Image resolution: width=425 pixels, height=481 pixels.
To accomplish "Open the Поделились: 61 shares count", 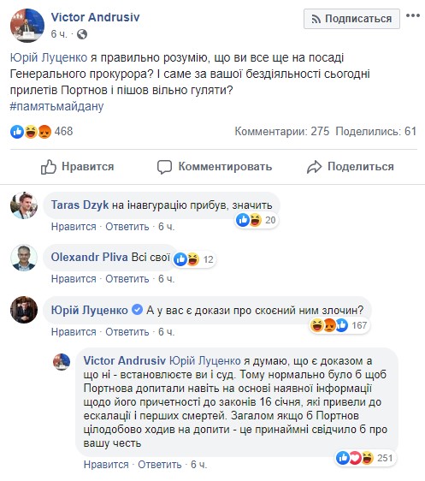I will pyautogui.click(x=376, y=132).
